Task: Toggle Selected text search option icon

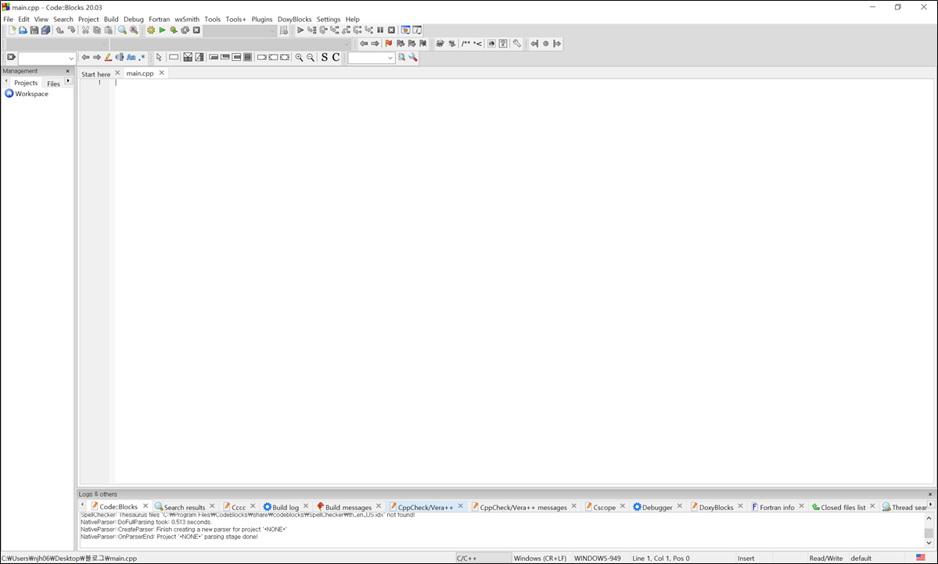Action: [x=120, y=57]
